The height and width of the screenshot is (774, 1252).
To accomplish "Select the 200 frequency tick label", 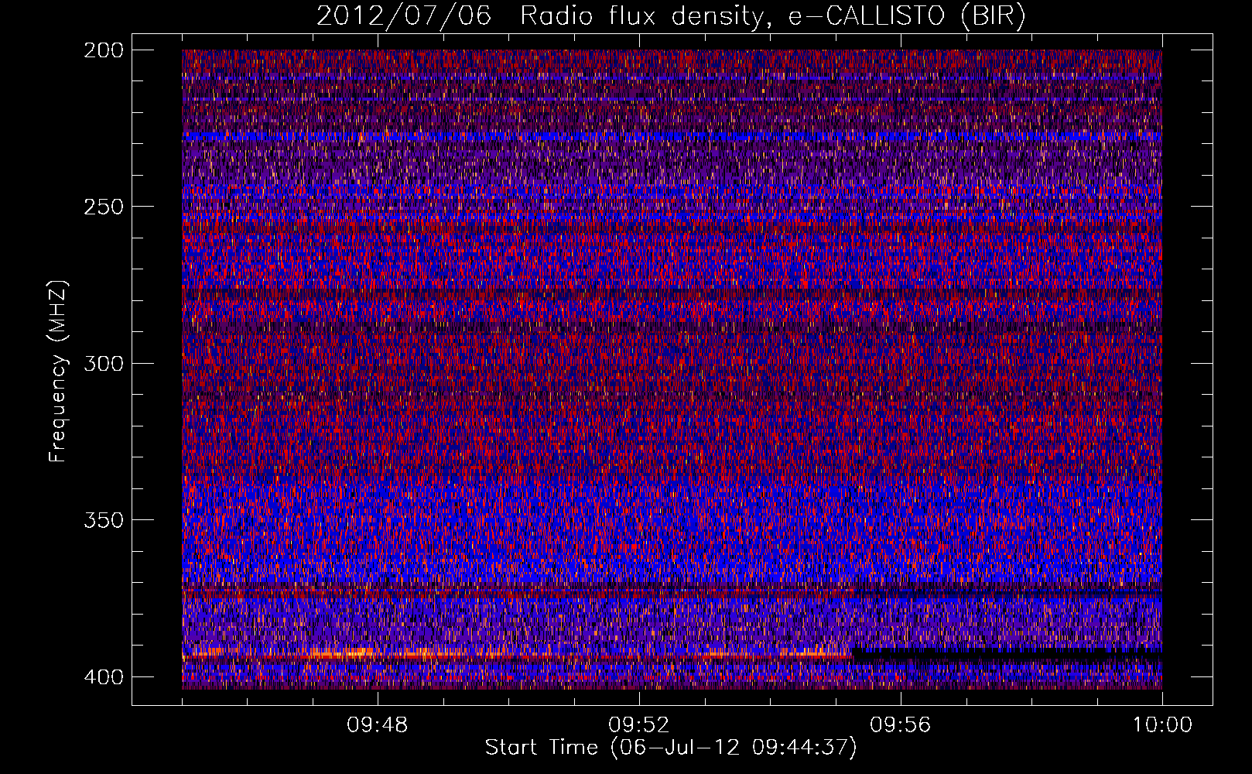I will (x=103, y=50).
